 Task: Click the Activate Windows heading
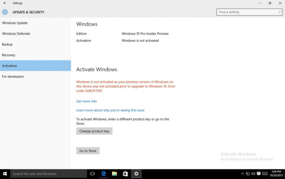pyautogui.click(x=96, y=69)
